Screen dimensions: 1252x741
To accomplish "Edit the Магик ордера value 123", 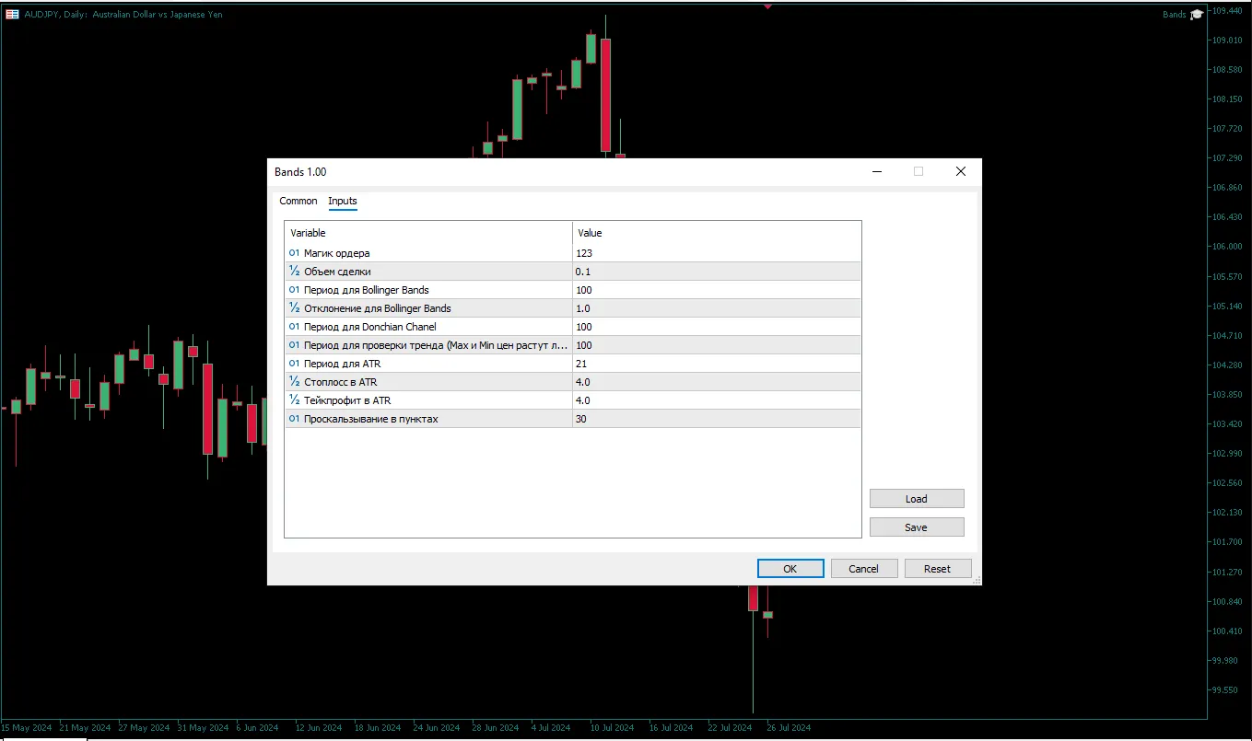I will coord(716,253).
